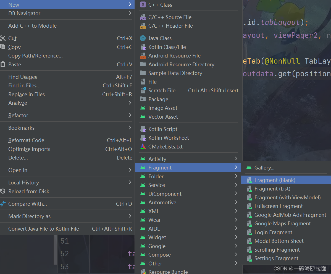Choose Fragment (with ViewModel) option
331x274 pixels.
(x=286, y=197)
